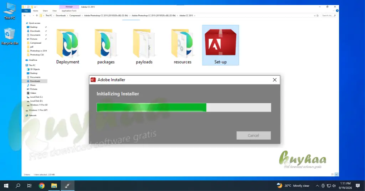365x191 pixels.
Task: Open the taskbar clock showing 1:11 PM
Action: [x=345, y=186]
